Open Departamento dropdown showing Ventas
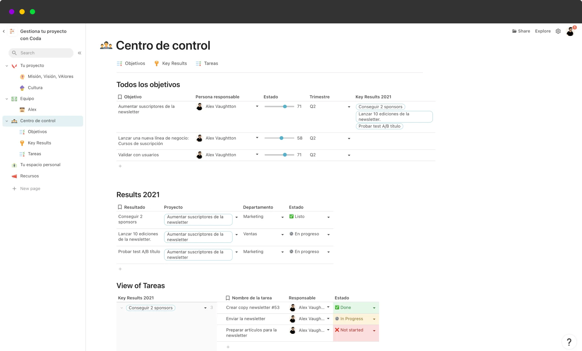Image resolution: width=582 pixels, height=351 pixels. pyautogui.click(x=282, y=234)
